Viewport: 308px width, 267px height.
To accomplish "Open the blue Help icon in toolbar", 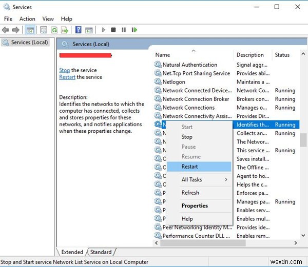I will tap(79, 30).
